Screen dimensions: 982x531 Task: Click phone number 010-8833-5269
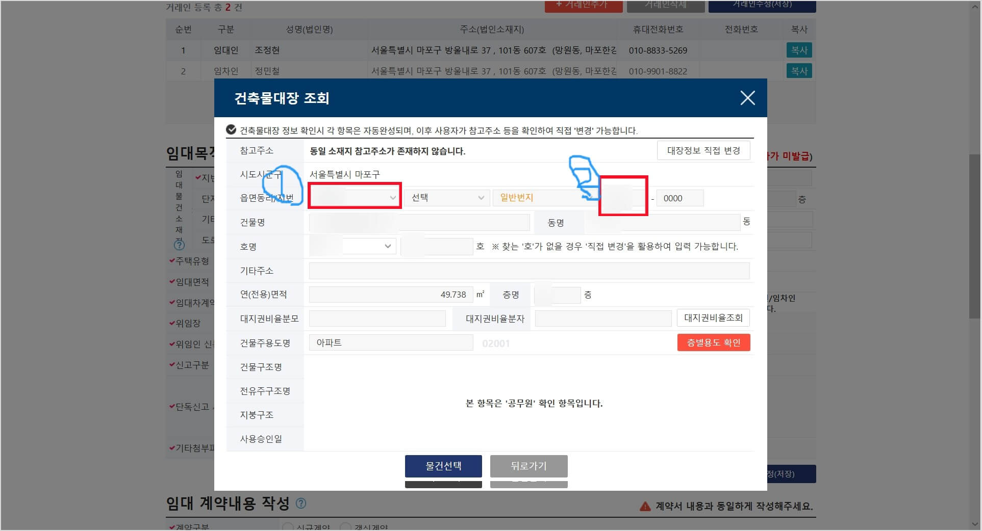pos(658,50)
